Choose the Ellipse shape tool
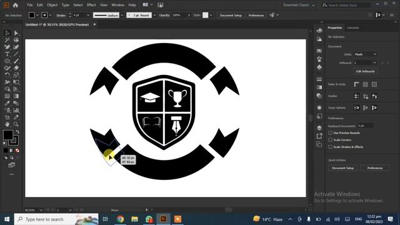The width and height of the screenshot is (400, 225). [x=7, y=61]
